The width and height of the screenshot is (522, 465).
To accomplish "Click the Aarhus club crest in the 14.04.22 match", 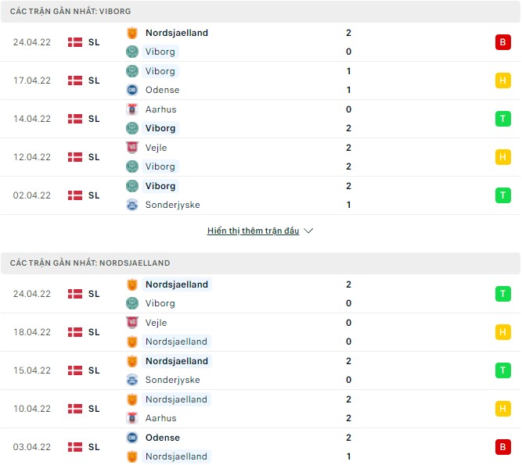I will [x=131, y=109].
